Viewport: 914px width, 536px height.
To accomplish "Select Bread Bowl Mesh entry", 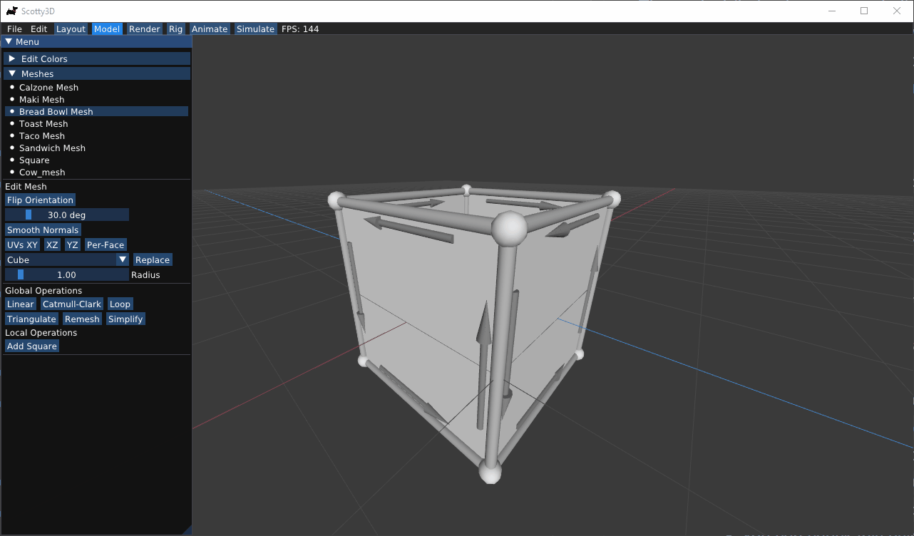I will pyautogui.click(x=96, y=112).
